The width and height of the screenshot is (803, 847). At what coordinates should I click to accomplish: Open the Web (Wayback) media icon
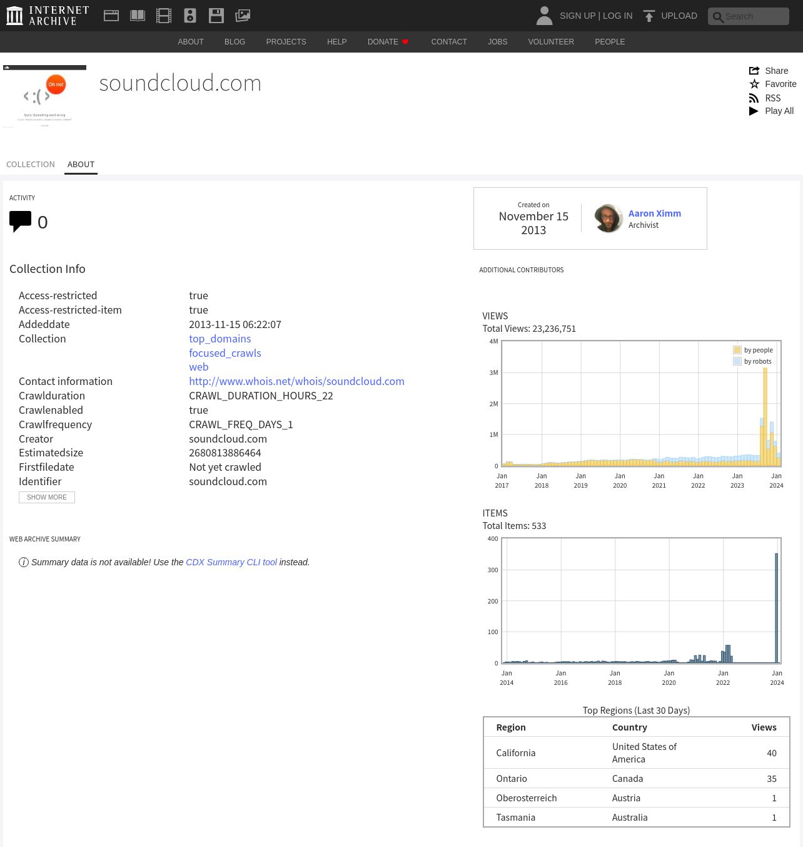pyautogui.click(x=111, y=16)
